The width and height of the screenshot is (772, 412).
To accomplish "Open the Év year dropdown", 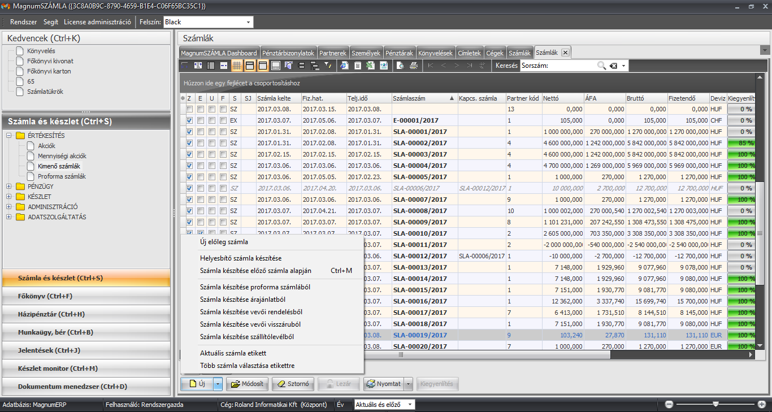I will (x=410, y=405).
